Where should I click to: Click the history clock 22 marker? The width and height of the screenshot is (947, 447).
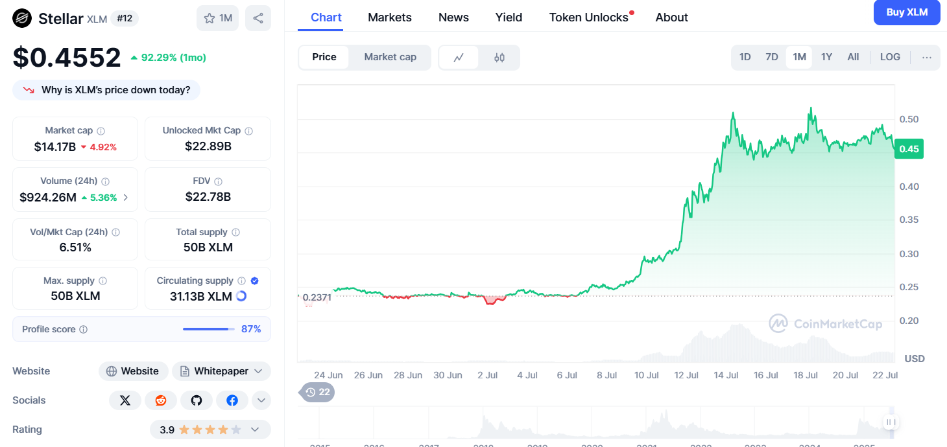pos(317,393)
